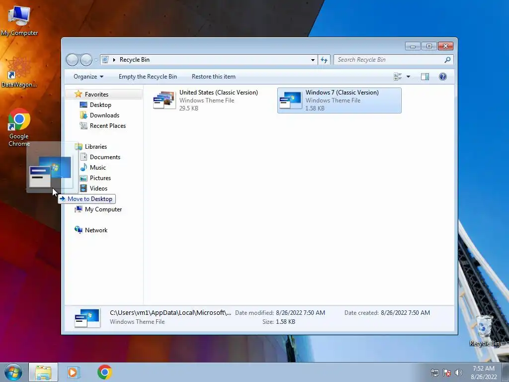Click the search magnifier icon

point(447,60)
